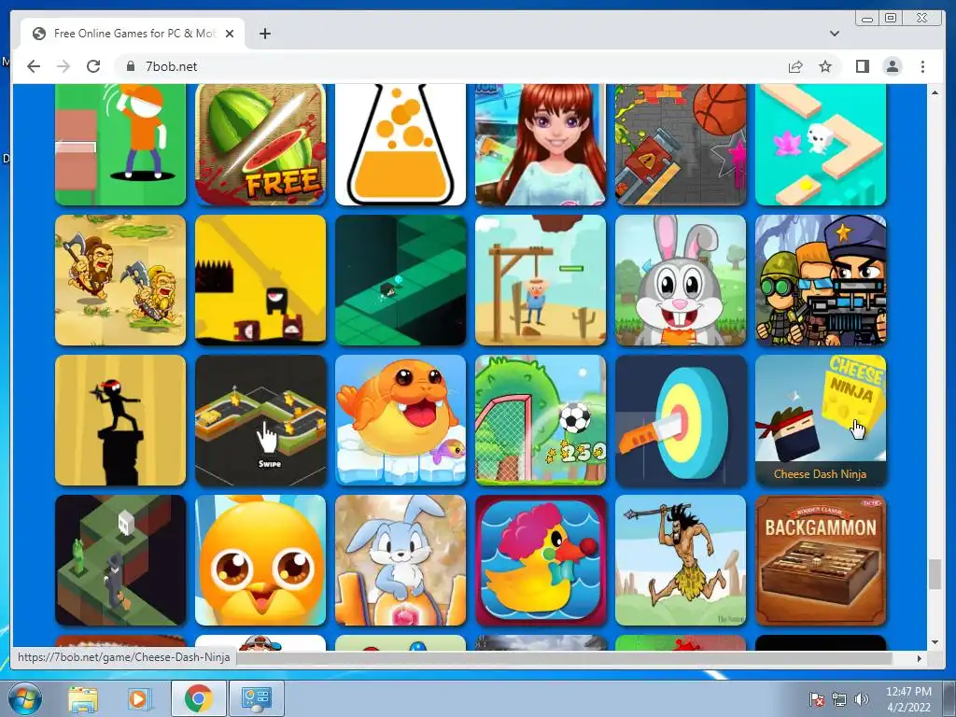Open the red-haired girl dress-up game
Viewport: 956px width, 717px height.
pos(541,145)
